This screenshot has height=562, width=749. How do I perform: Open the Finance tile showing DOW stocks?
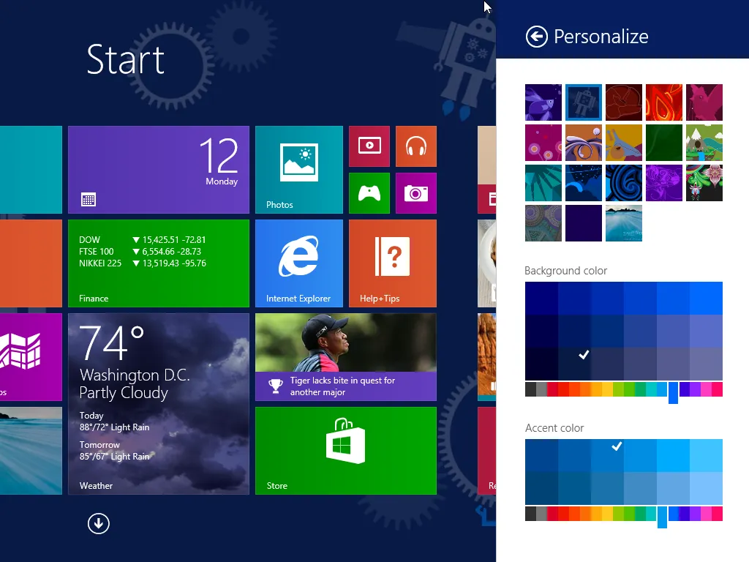(158, 263)
